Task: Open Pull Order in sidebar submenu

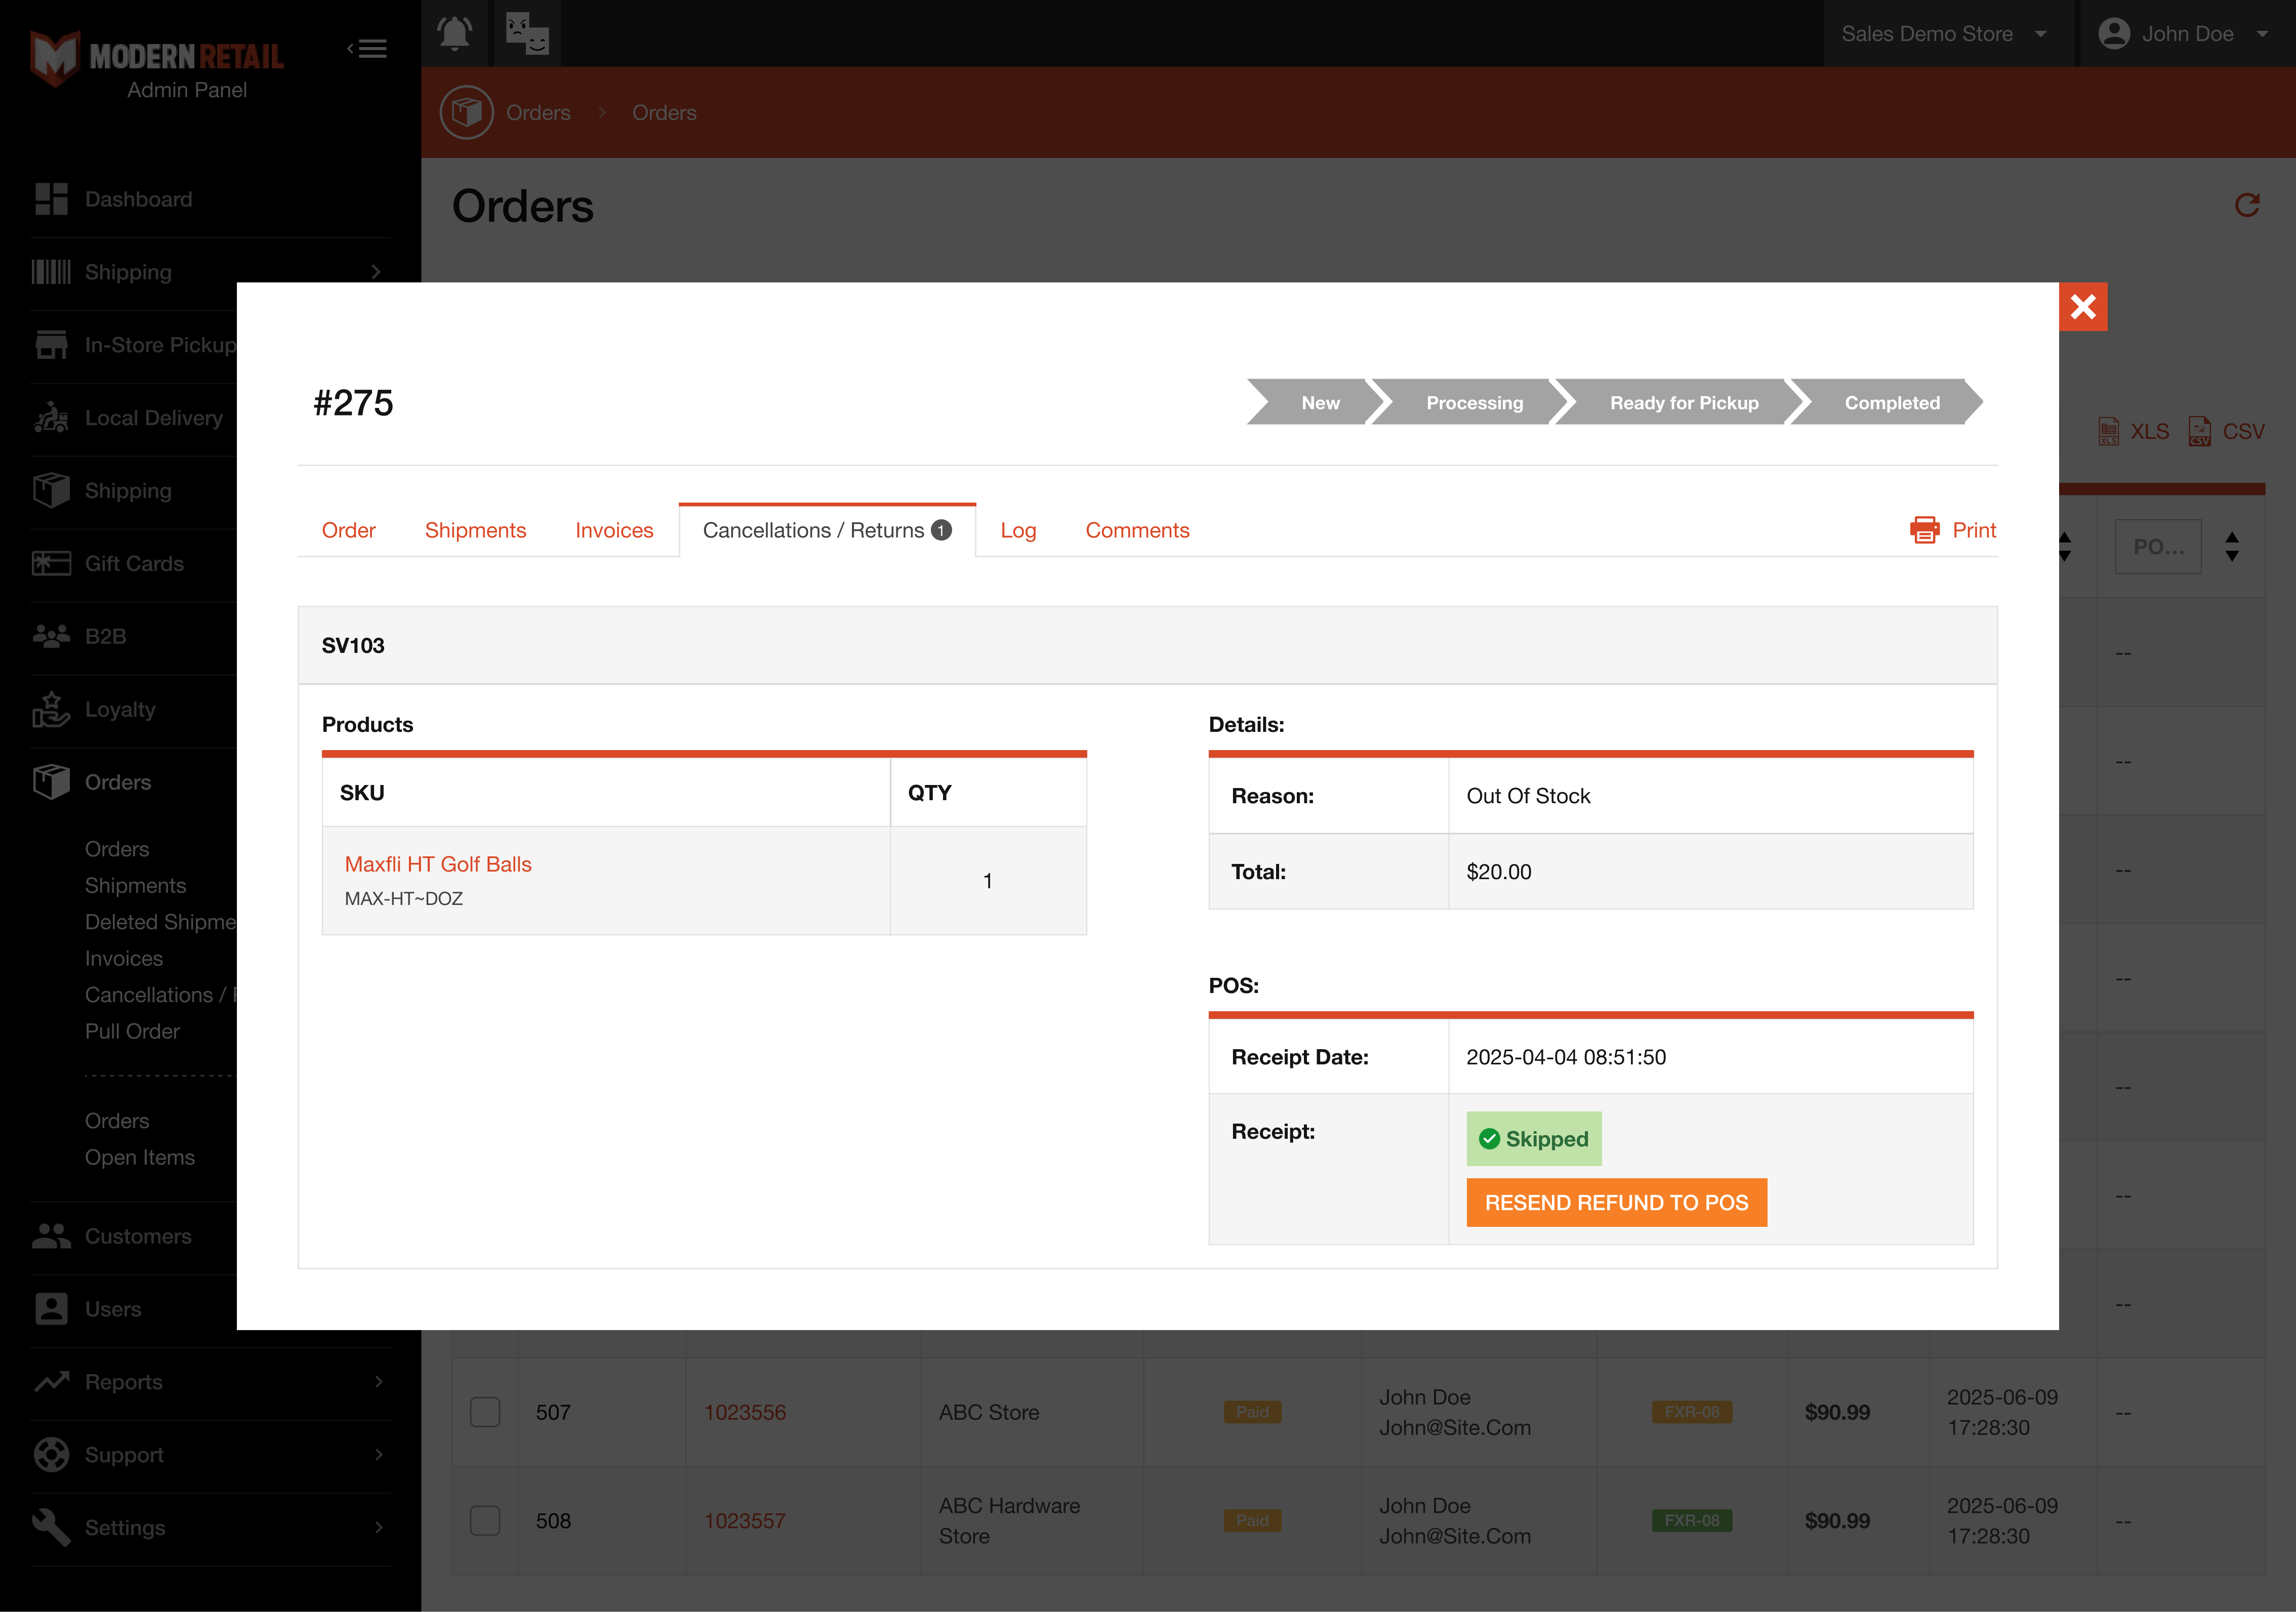Action: coord(132,1031)
